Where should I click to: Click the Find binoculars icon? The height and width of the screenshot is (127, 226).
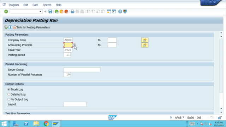[77, 12]
